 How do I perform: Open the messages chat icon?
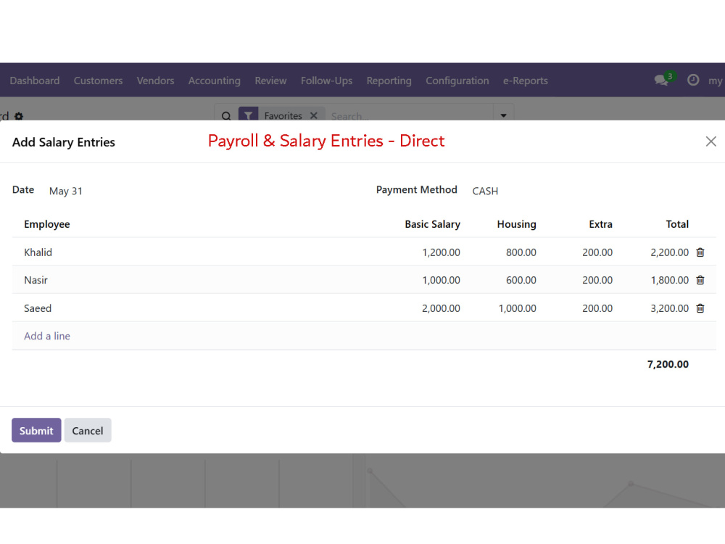(x=661, y=80)
